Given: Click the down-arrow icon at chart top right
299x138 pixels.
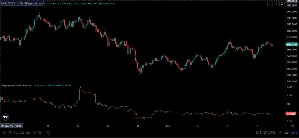Looking at the screenshot, I should pos(270,3).
